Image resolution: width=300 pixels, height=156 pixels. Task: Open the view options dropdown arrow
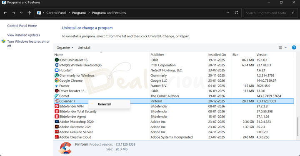click(286, 47)
